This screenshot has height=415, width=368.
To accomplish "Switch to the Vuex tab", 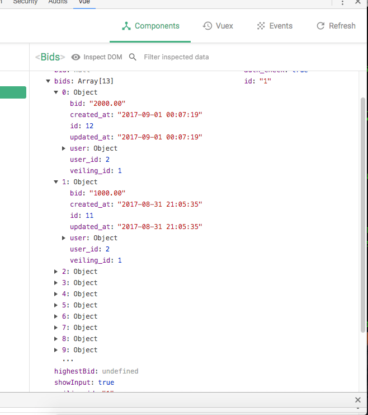I will pos(218,26).
